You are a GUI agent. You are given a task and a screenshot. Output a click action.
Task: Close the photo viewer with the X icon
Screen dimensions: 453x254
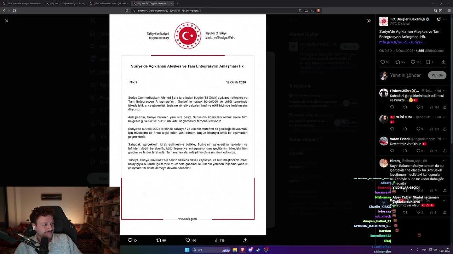coord(6,21)
